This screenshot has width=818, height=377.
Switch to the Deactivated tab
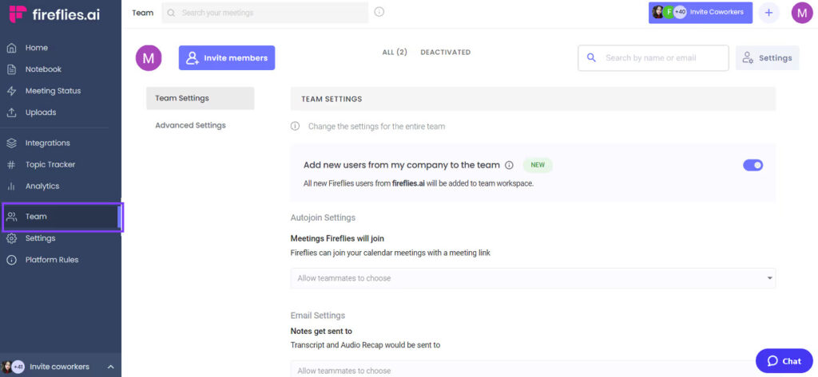tap(445, 53)
